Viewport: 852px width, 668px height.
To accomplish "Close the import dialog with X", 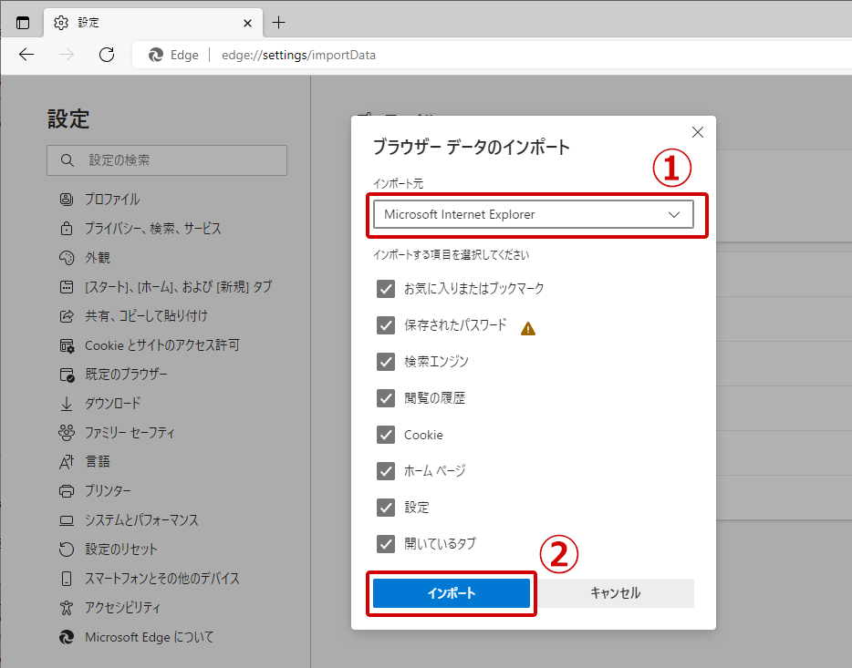I will (698, 132).
